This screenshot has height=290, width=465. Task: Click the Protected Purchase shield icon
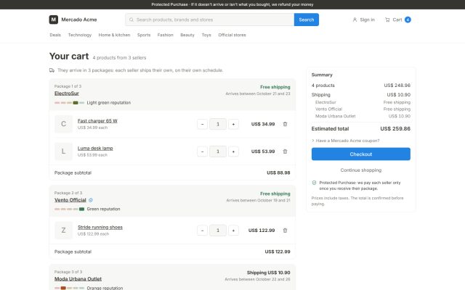pyautogui.click(x=314, y=183)
